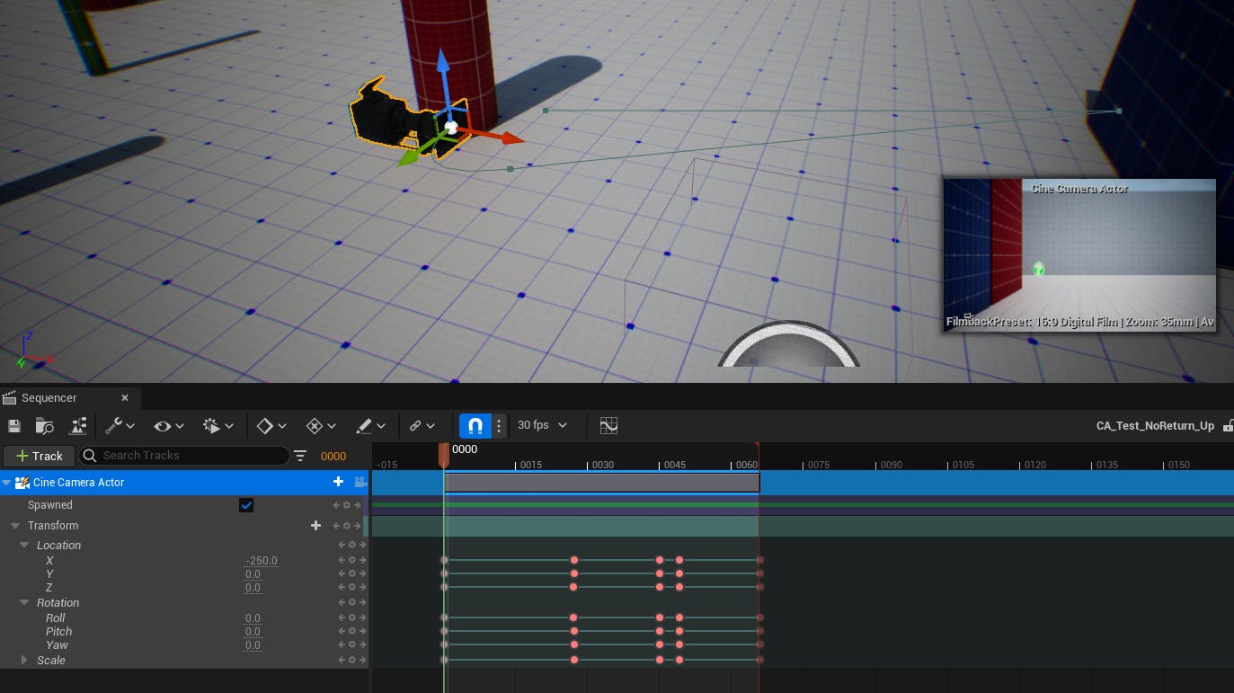Open the Curve Editor icon
The width and height of the screenshot is (1234, 693).
(608, 425)
